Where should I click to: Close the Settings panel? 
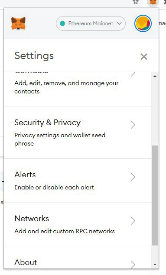pyautogui.click(x=144, y=56)
